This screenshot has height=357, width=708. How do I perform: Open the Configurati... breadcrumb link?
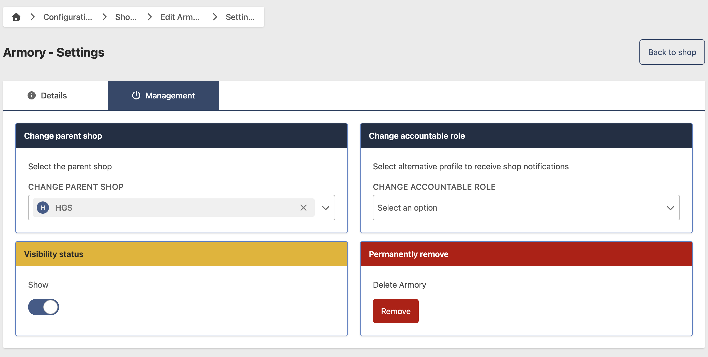[x=68, y=17]
